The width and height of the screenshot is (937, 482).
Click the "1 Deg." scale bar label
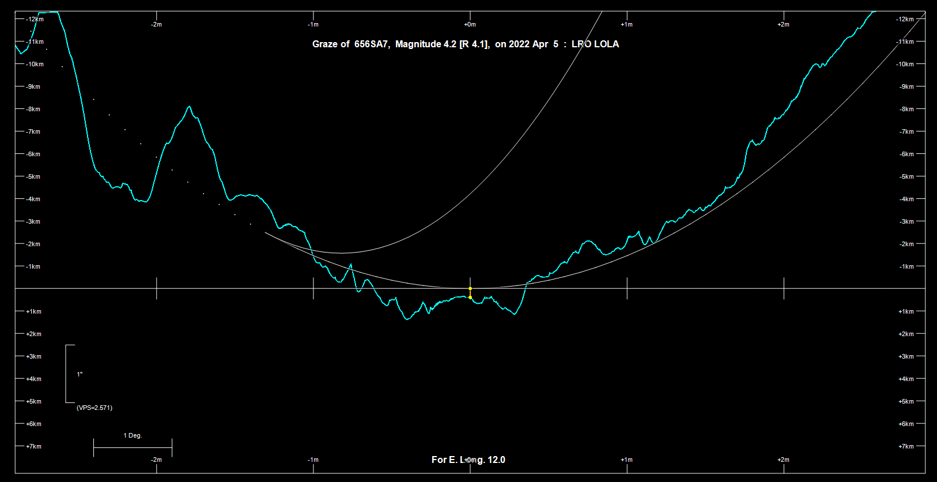coord(133,435)
